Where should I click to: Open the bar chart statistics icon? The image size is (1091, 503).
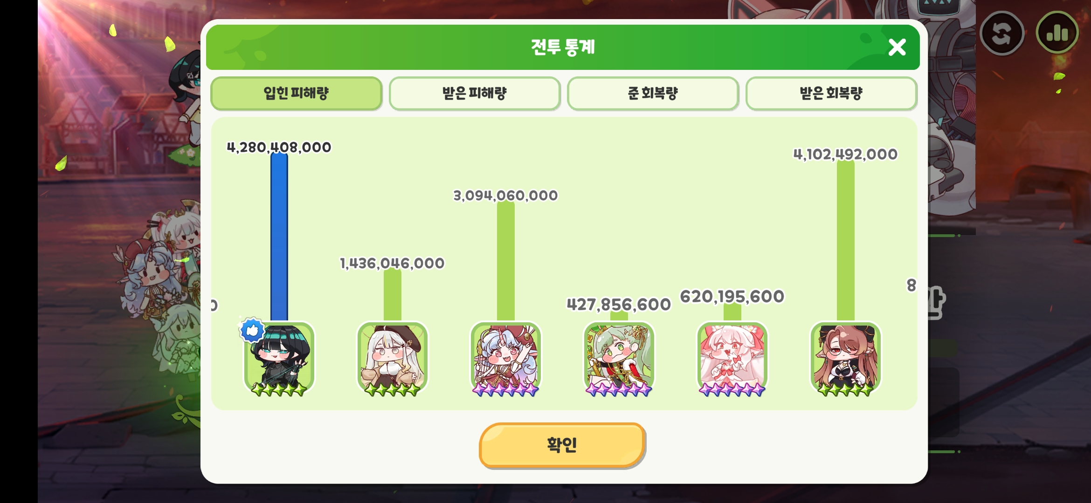click(x=1057, y=33)
